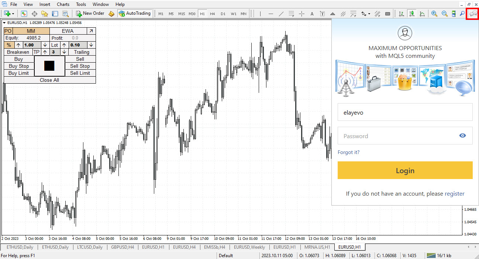Toggle the Trailing option in trade panel

(x=82, y=52)
